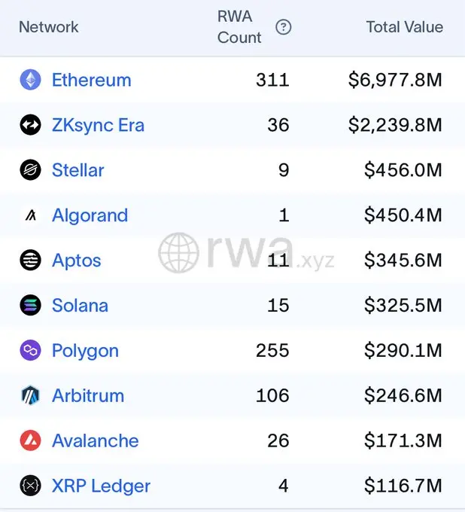Click the RWA Count help question-mark icon
This screenshot has width=465, height=512.
pyautogui.click(x=283, y=27)
